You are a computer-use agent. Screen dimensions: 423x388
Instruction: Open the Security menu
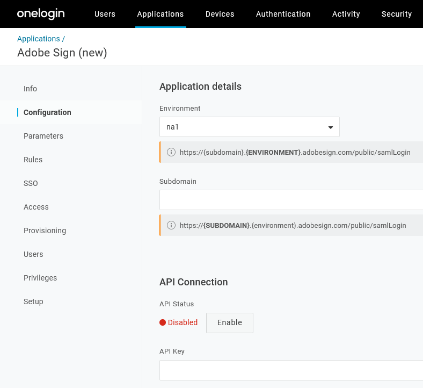pos(397,14)
